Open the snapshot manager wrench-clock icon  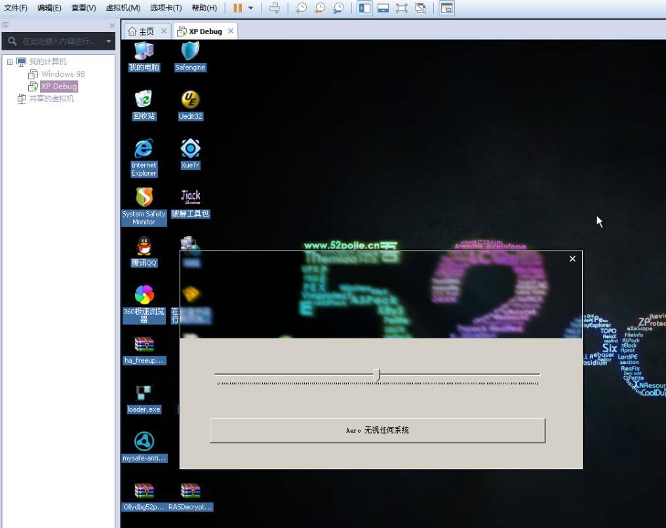point(338,8)
